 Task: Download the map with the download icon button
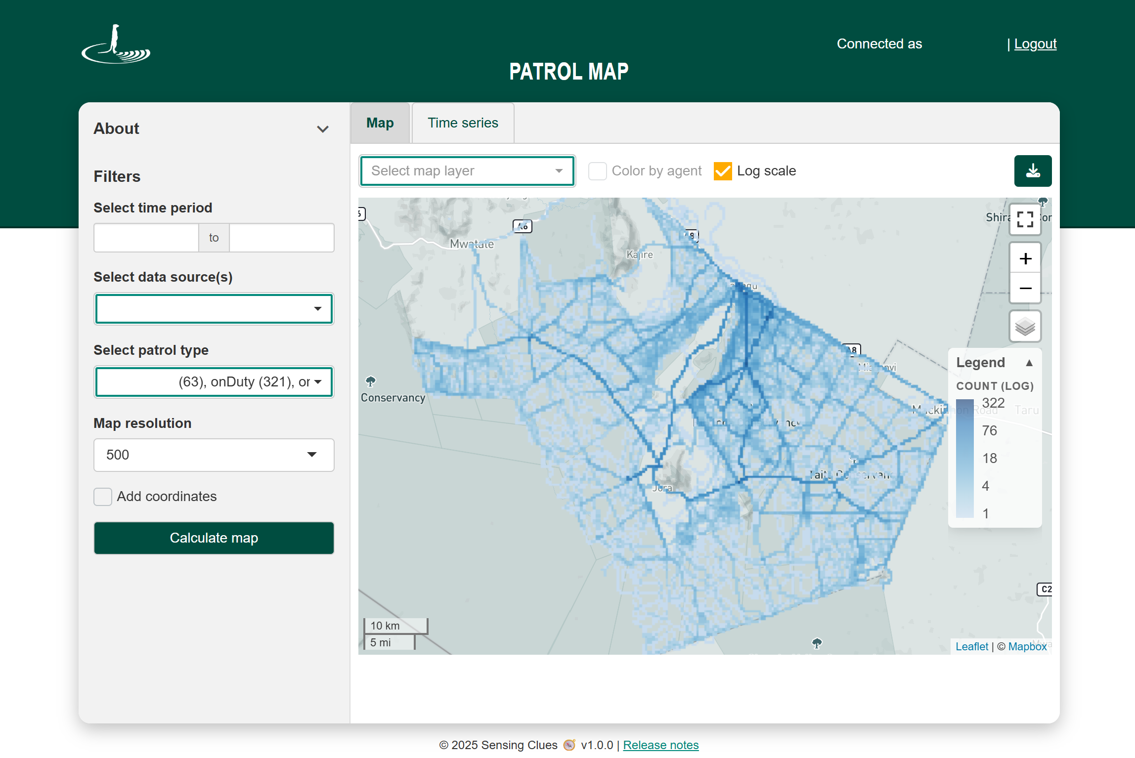point(1033,171)
